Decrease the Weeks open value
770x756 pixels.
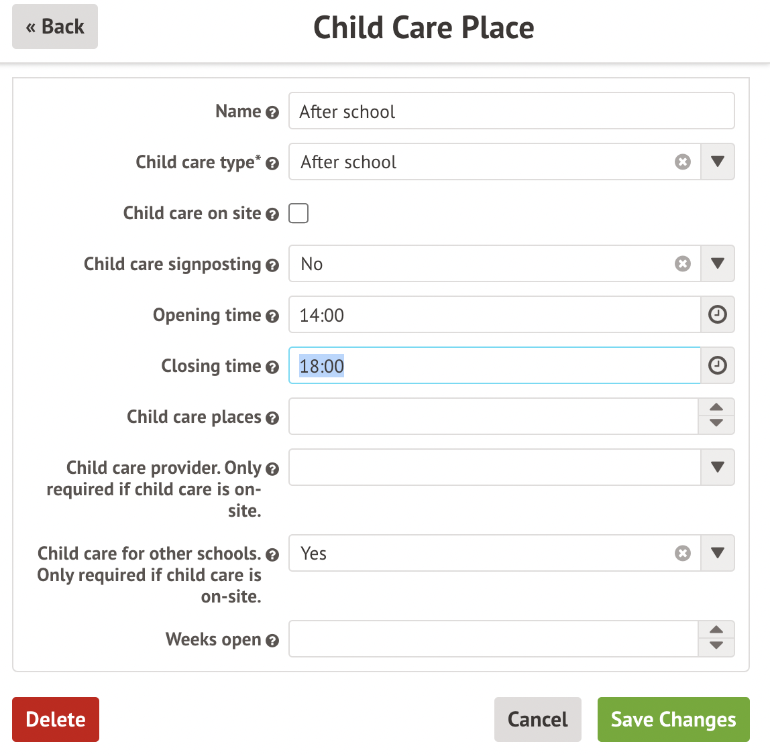coord(716,647)
